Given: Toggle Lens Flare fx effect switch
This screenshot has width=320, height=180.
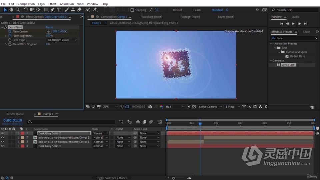Looking at the screenshot, I should click(6, 27).
